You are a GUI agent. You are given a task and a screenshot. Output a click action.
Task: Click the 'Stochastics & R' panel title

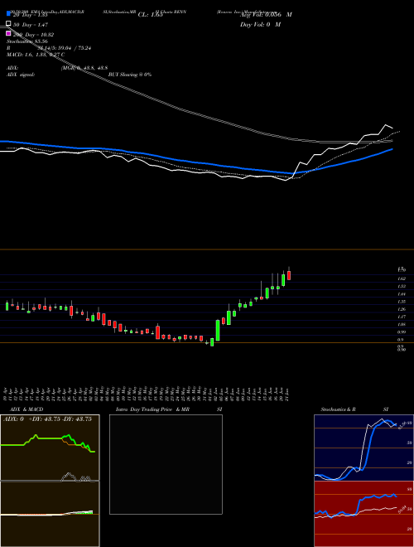coord(338,409)
